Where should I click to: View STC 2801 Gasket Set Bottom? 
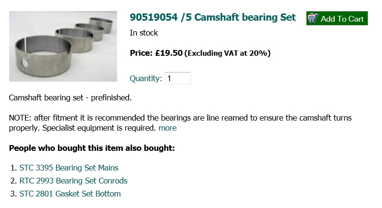coord(70,194)
